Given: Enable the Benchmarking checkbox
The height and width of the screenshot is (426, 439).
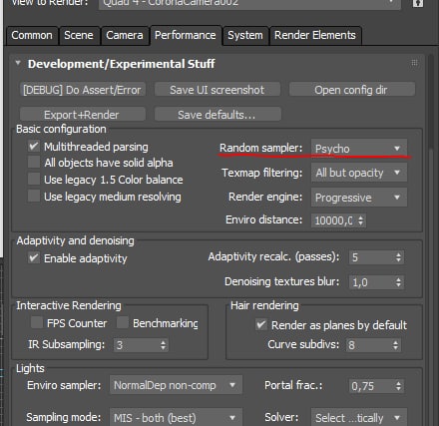Looking at the screenshot, I should coord(123,322).
